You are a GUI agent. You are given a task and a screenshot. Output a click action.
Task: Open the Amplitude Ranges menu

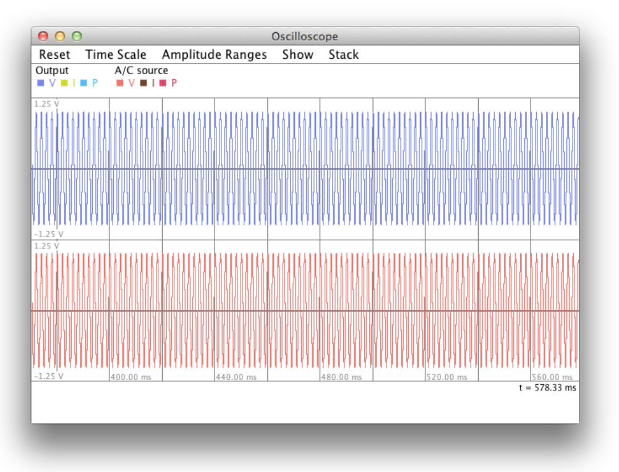215,54
